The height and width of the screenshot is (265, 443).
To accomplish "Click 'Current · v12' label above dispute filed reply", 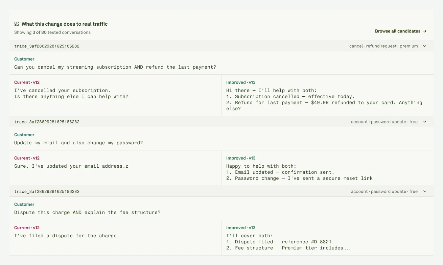I will point(27,228).
